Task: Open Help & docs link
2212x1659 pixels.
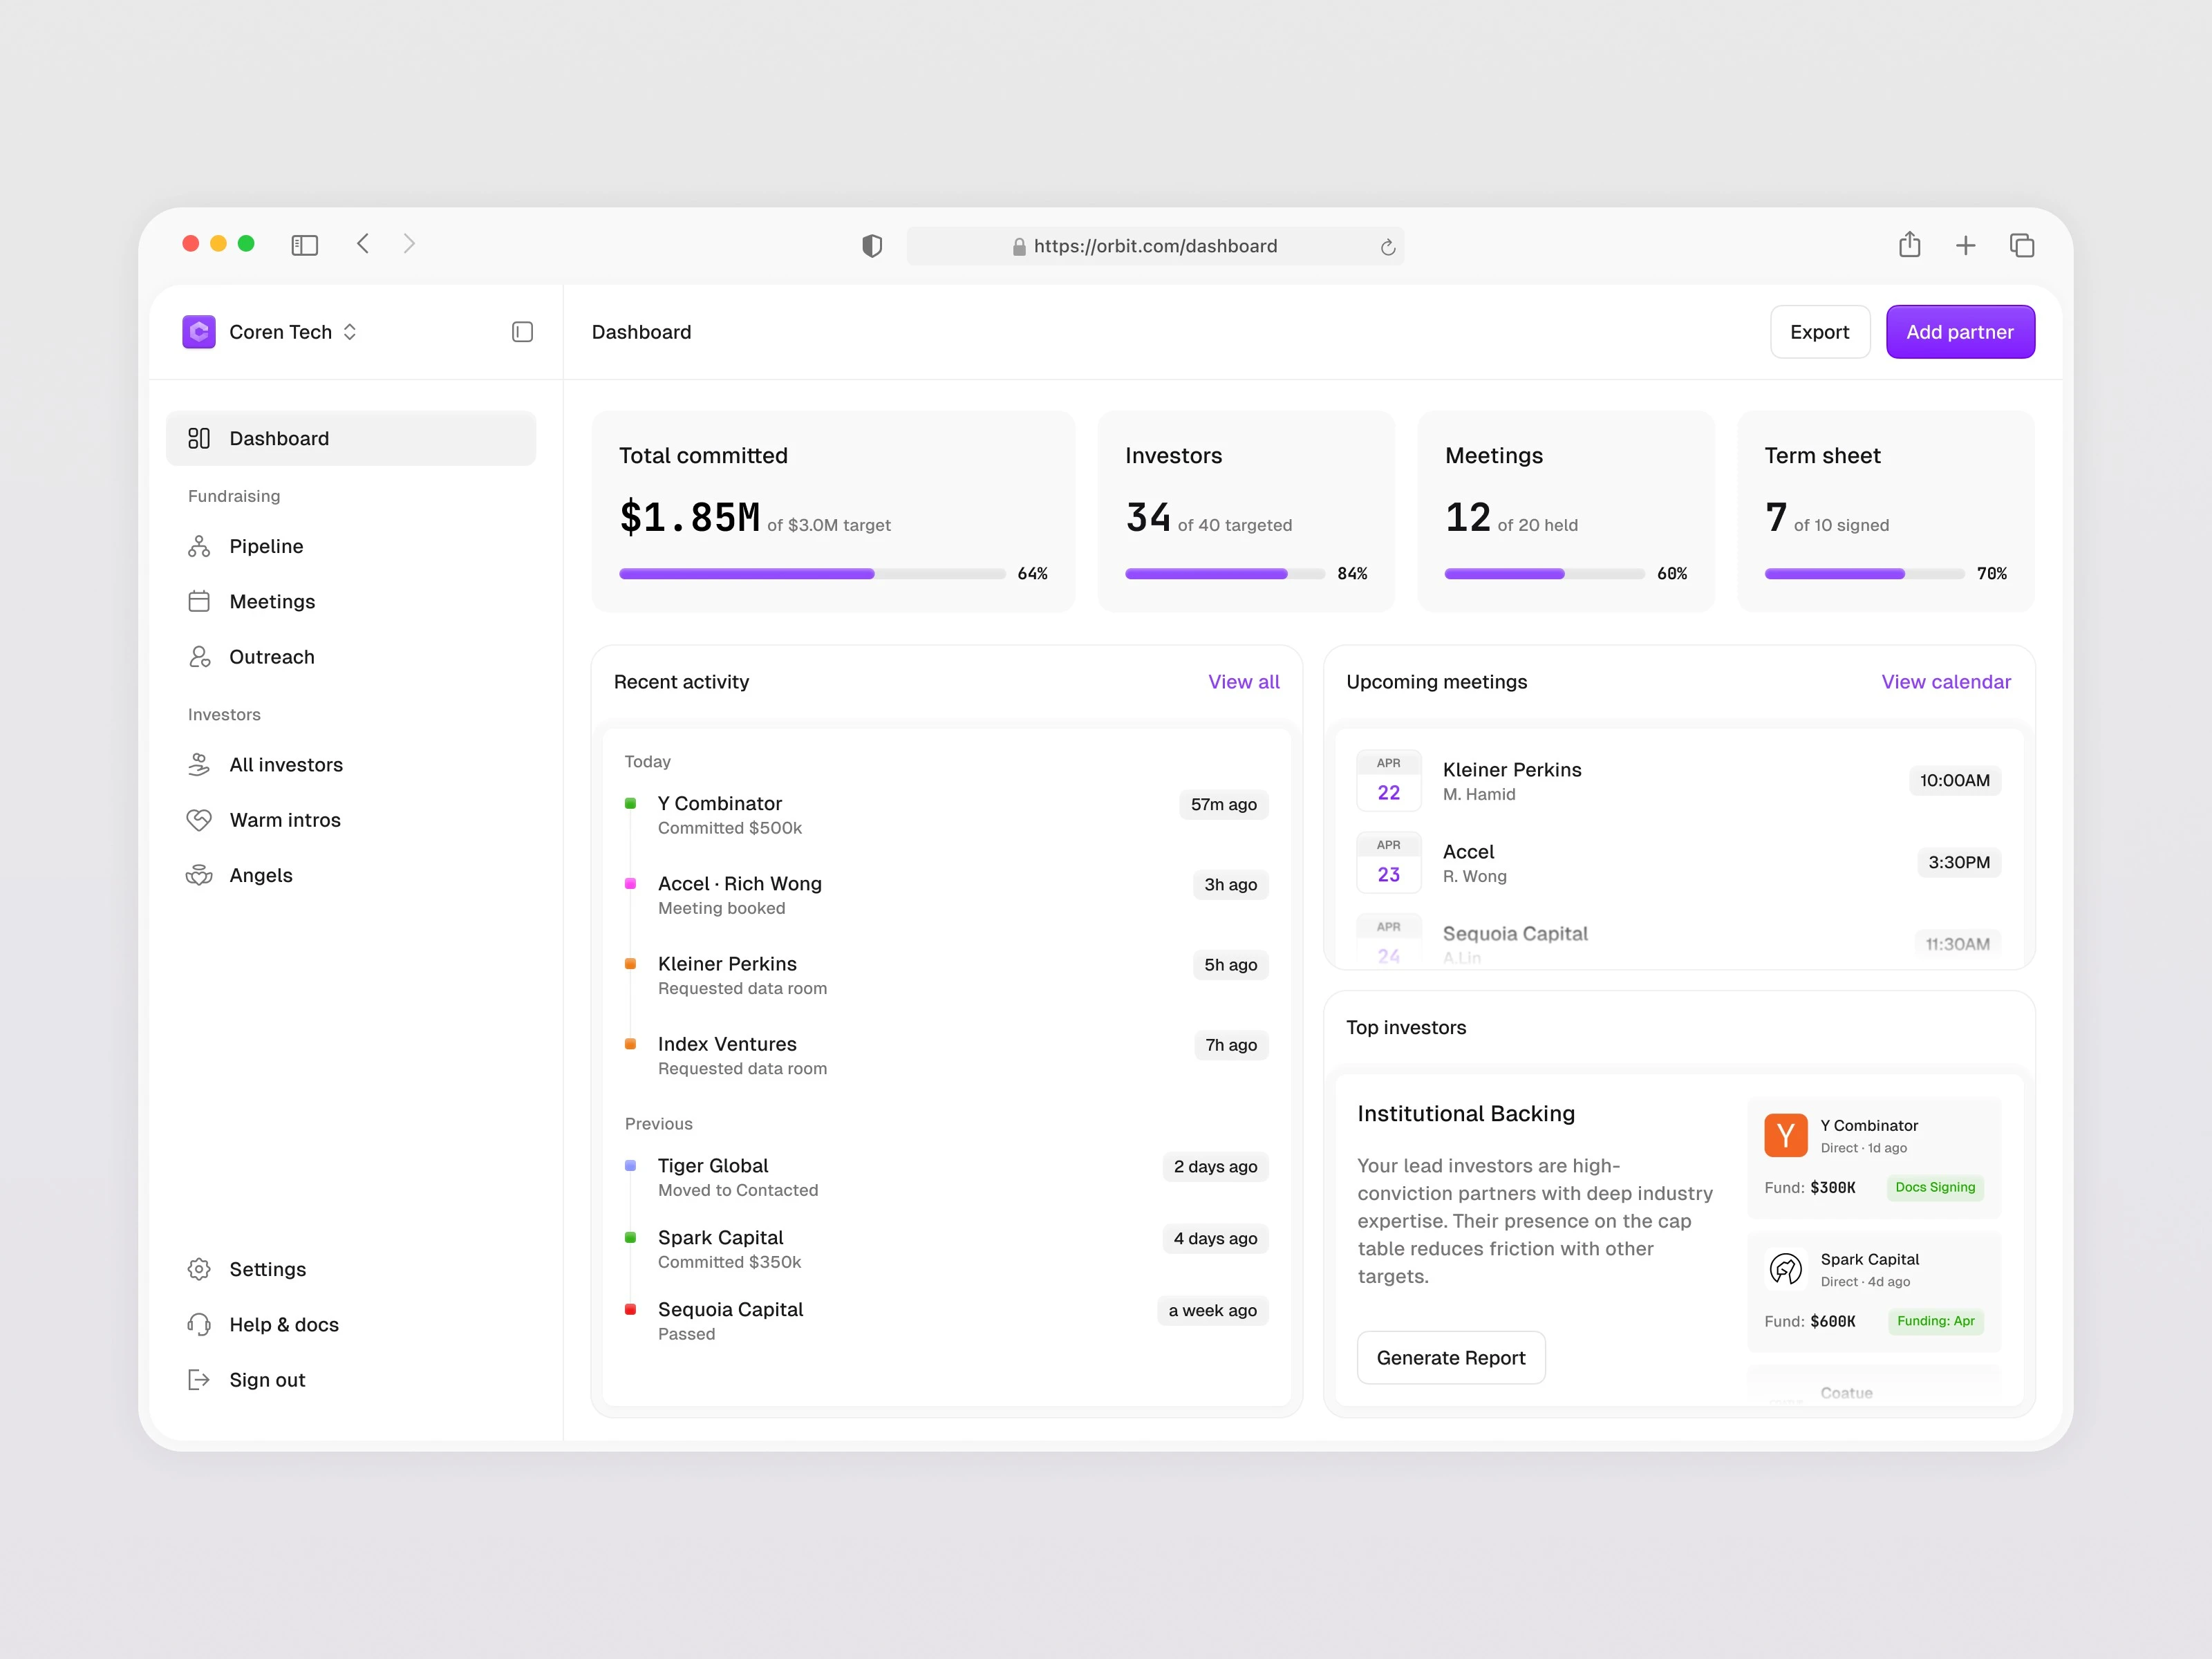Action: coord(284,1324)
